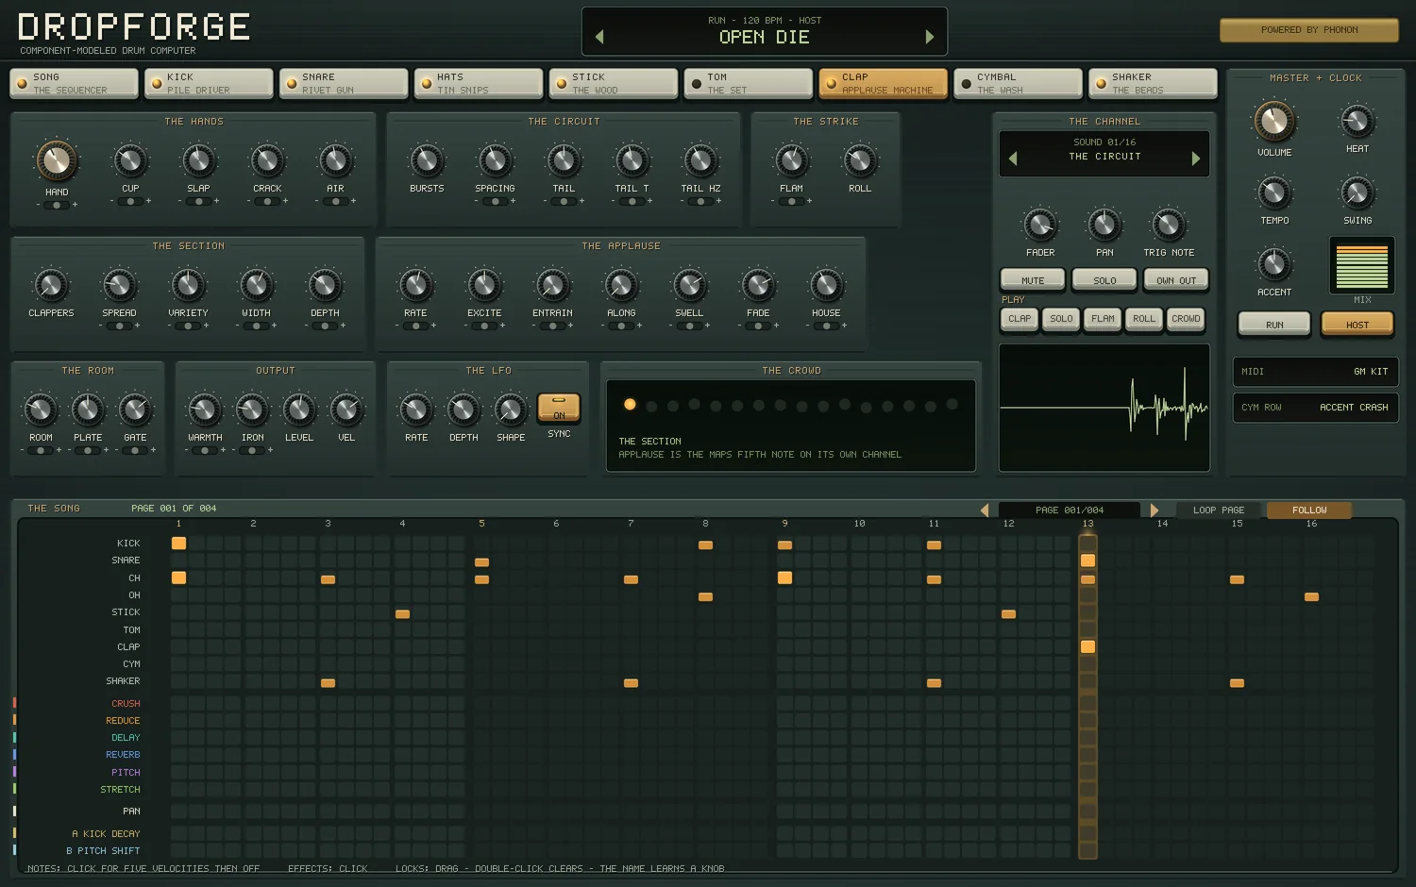Image resolution: width=1416 pixels, height=887 pixels.
Task: Switch to the KICK Pile Driver tab
Action: coord(209,83)
